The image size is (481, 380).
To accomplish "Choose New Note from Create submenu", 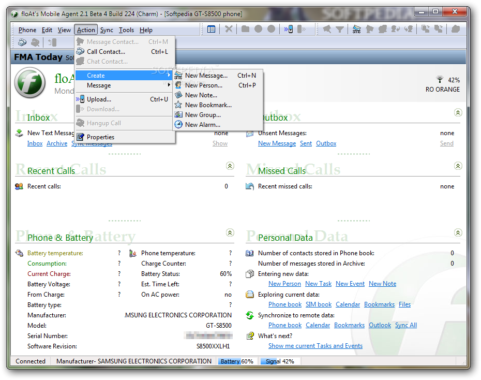I will click(x=218, y=95).
